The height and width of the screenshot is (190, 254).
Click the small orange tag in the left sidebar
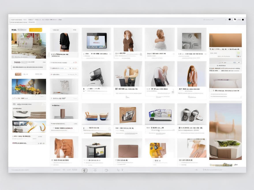click(x=18, y=74)
